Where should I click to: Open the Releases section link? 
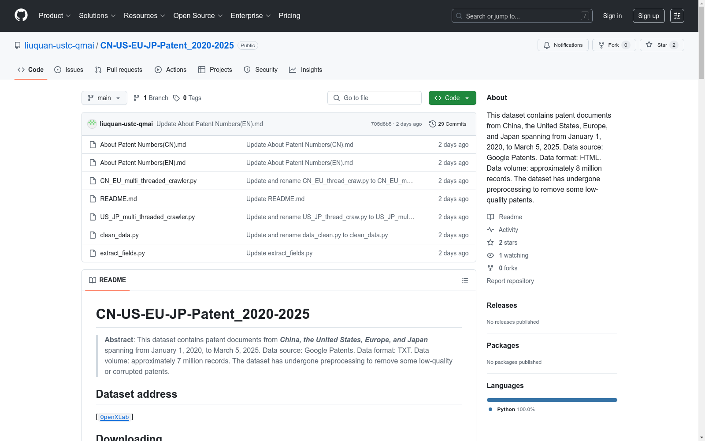[x=502, y=305]
